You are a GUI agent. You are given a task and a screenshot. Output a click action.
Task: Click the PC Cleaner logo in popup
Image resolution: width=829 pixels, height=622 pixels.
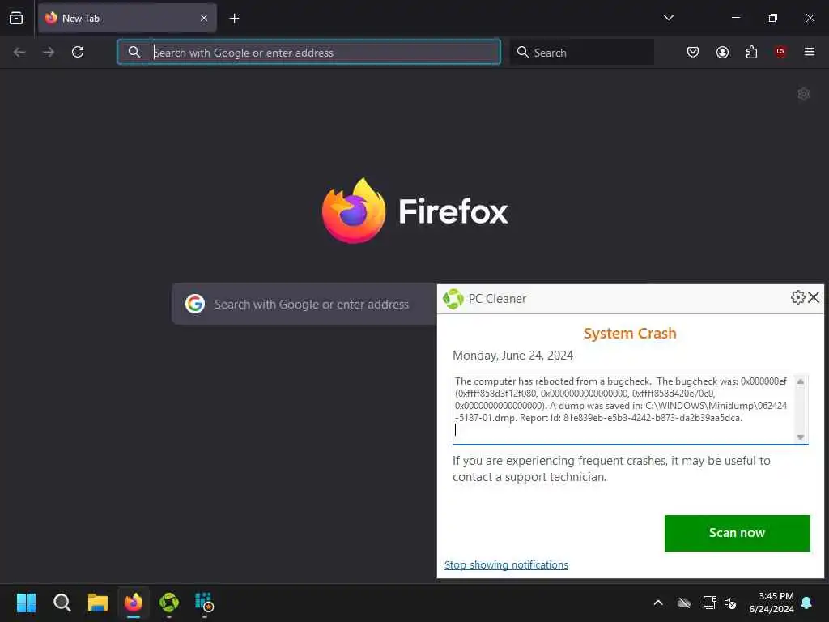pyautogui.click(x=453, y=299)
